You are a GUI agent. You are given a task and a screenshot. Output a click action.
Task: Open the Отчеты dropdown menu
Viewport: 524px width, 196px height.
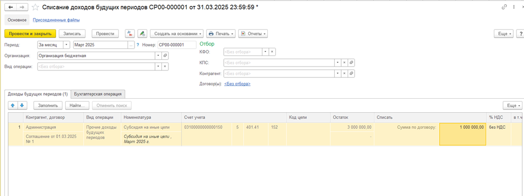(x=253, y=34)
